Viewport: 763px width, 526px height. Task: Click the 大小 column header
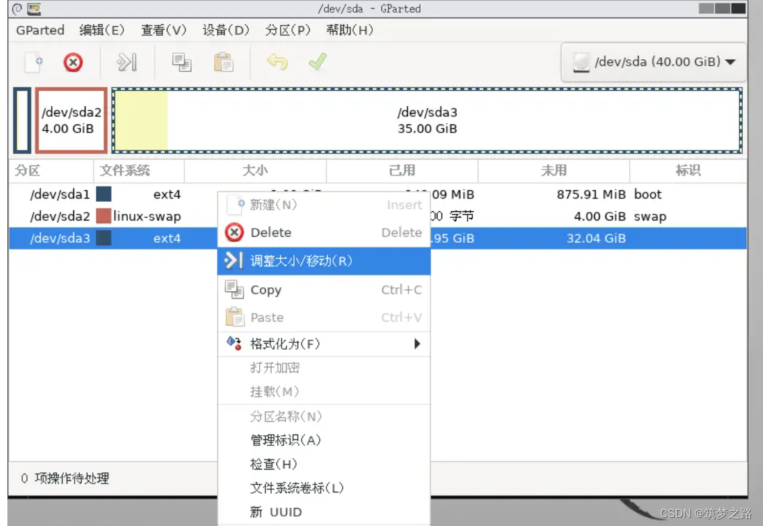pos(255,170)
